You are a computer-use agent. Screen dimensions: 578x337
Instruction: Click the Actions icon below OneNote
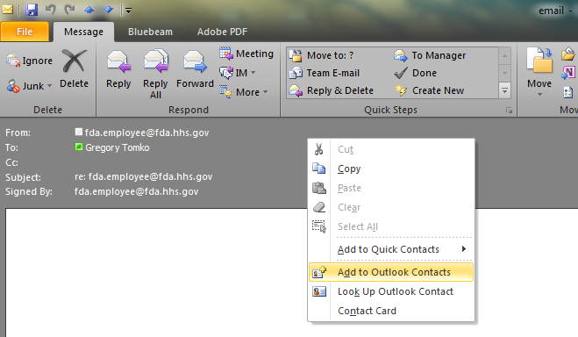[568, 92]
